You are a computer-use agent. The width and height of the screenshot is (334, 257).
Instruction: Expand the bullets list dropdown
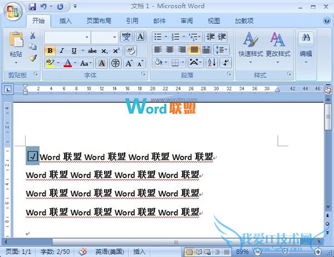tap(166, 37)
